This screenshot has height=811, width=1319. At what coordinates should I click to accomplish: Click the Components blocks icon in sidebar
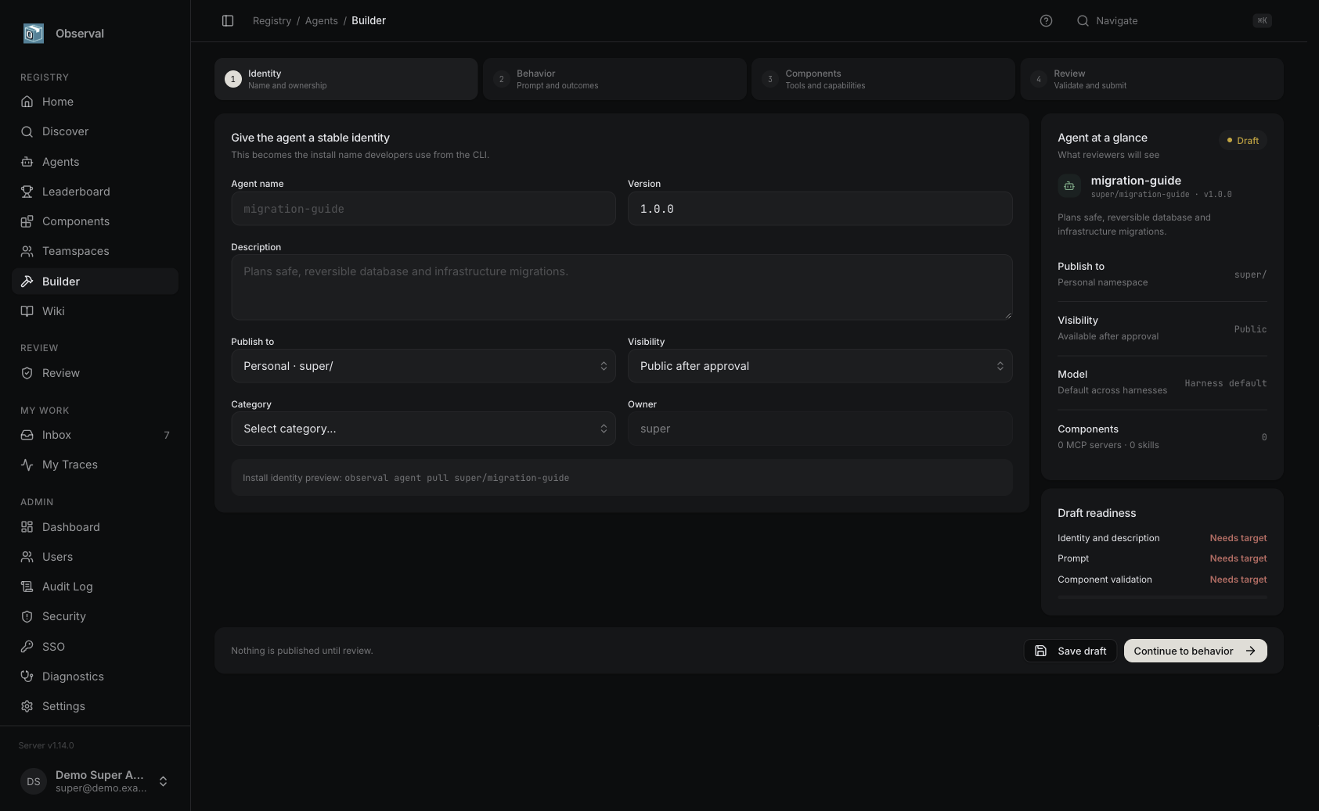click(27, 221)
